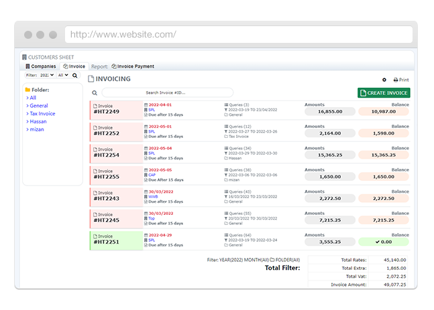This screenshot has height=310, width=434.
Task: Click the Queries list icon for #HT2254
Action: (x=226, y=148)
